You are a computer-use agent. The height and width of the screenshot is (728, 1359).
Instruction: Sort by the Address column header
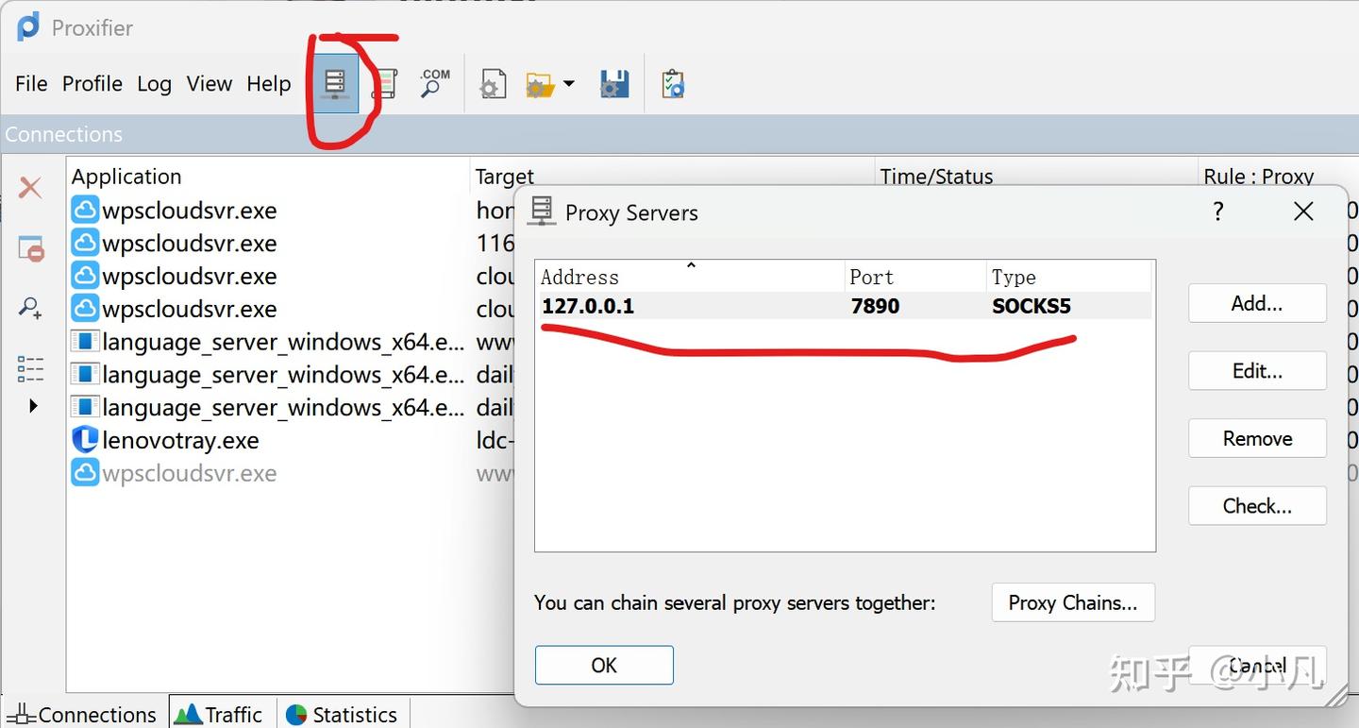691,277
